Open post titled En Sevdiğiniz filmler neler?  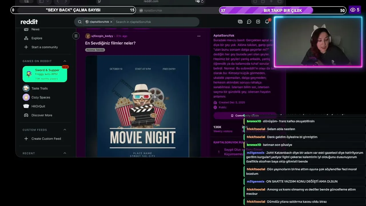point(110,43)
